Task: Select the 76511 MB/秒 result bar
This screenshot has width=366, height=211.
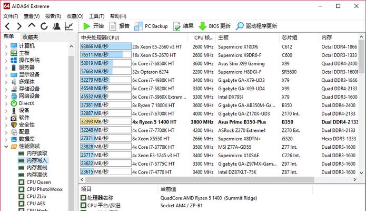Action: 106,55
